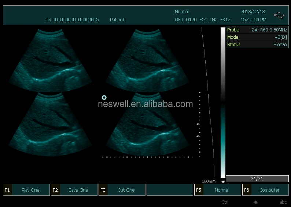Click the blank function button after F3

coord(170,190)
